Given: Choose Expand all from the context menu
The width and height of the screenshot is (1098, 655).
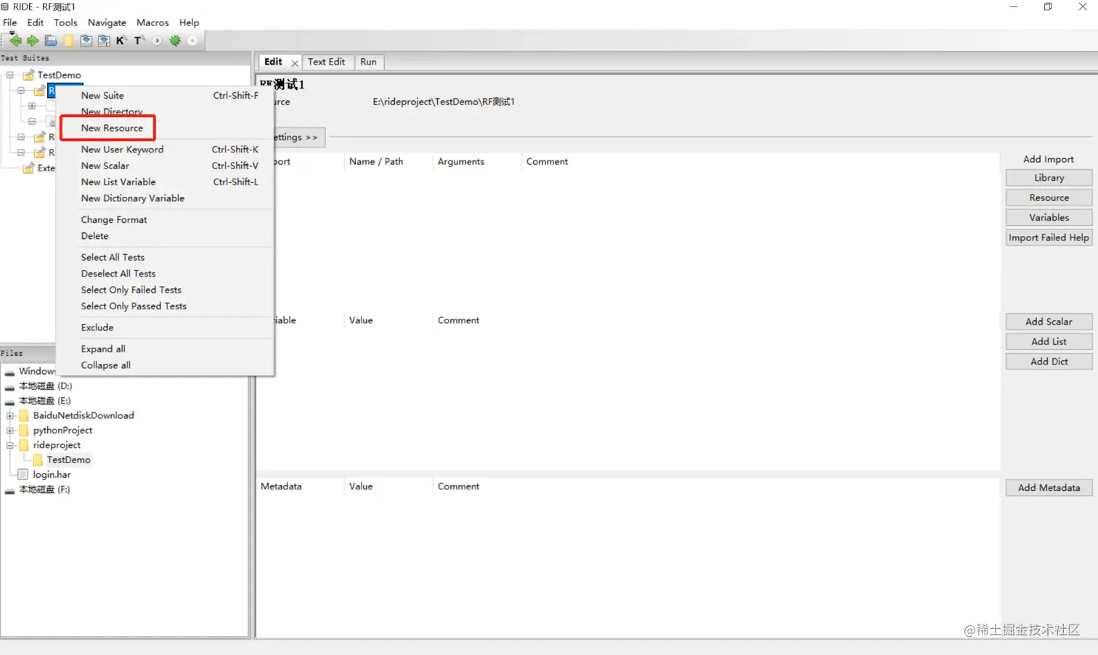Looking at the screenshot, I should point(166,349).
